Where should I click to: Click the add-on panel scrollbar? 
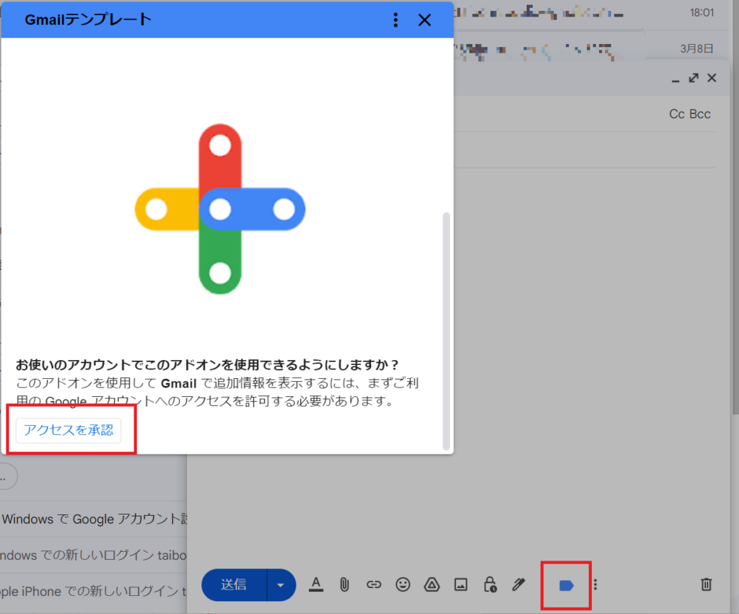point(446,331)
